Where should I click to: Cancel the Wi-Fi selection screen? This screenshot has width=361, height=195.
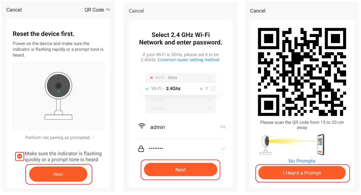coord(136,11)
